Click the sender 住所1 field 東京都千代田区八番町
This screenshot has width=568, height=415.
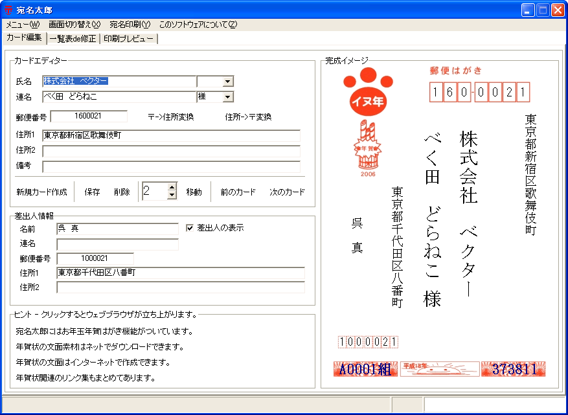(181, 273)
